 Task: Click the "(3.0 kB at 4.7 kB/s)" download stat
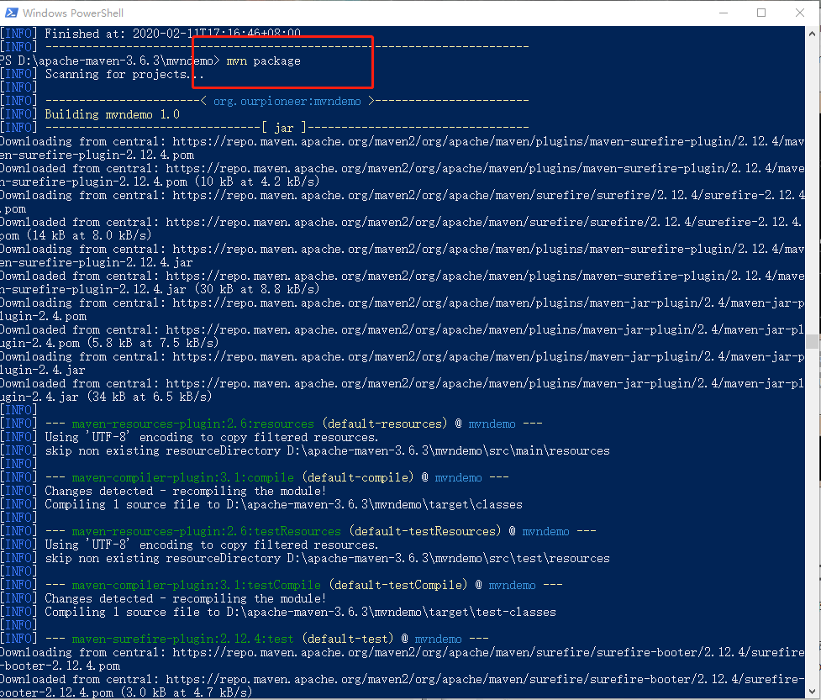click(187, 692)
